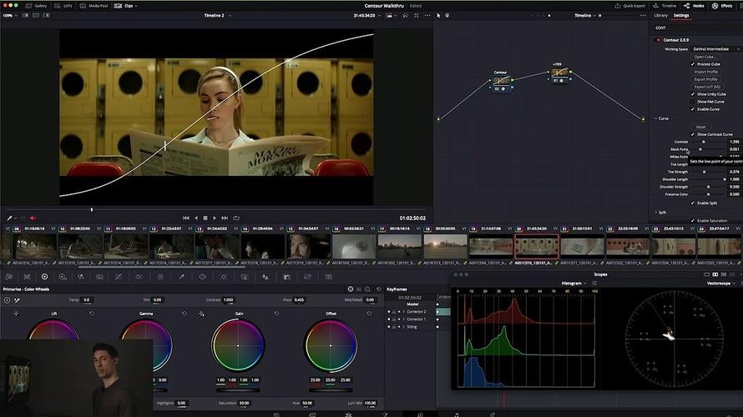Select the Qualifier eyedropper tool
Image resolution: width=743 pixels, height=417 pixels.
pos(181,277)
